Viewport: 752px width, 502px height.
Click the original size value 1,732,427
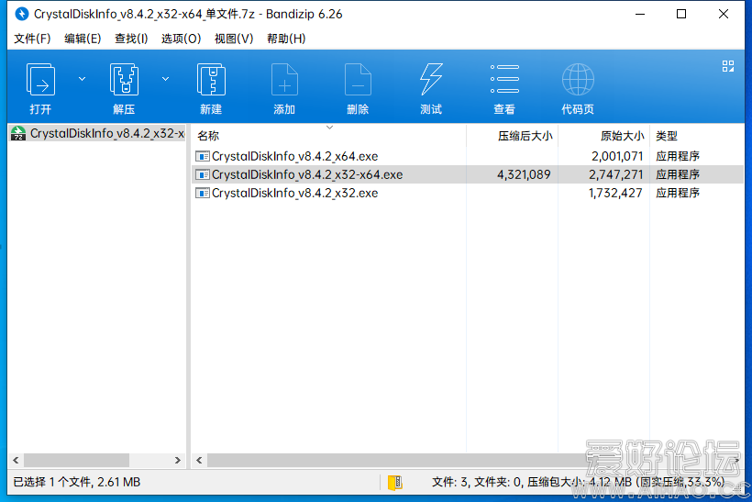click(615, 193)
